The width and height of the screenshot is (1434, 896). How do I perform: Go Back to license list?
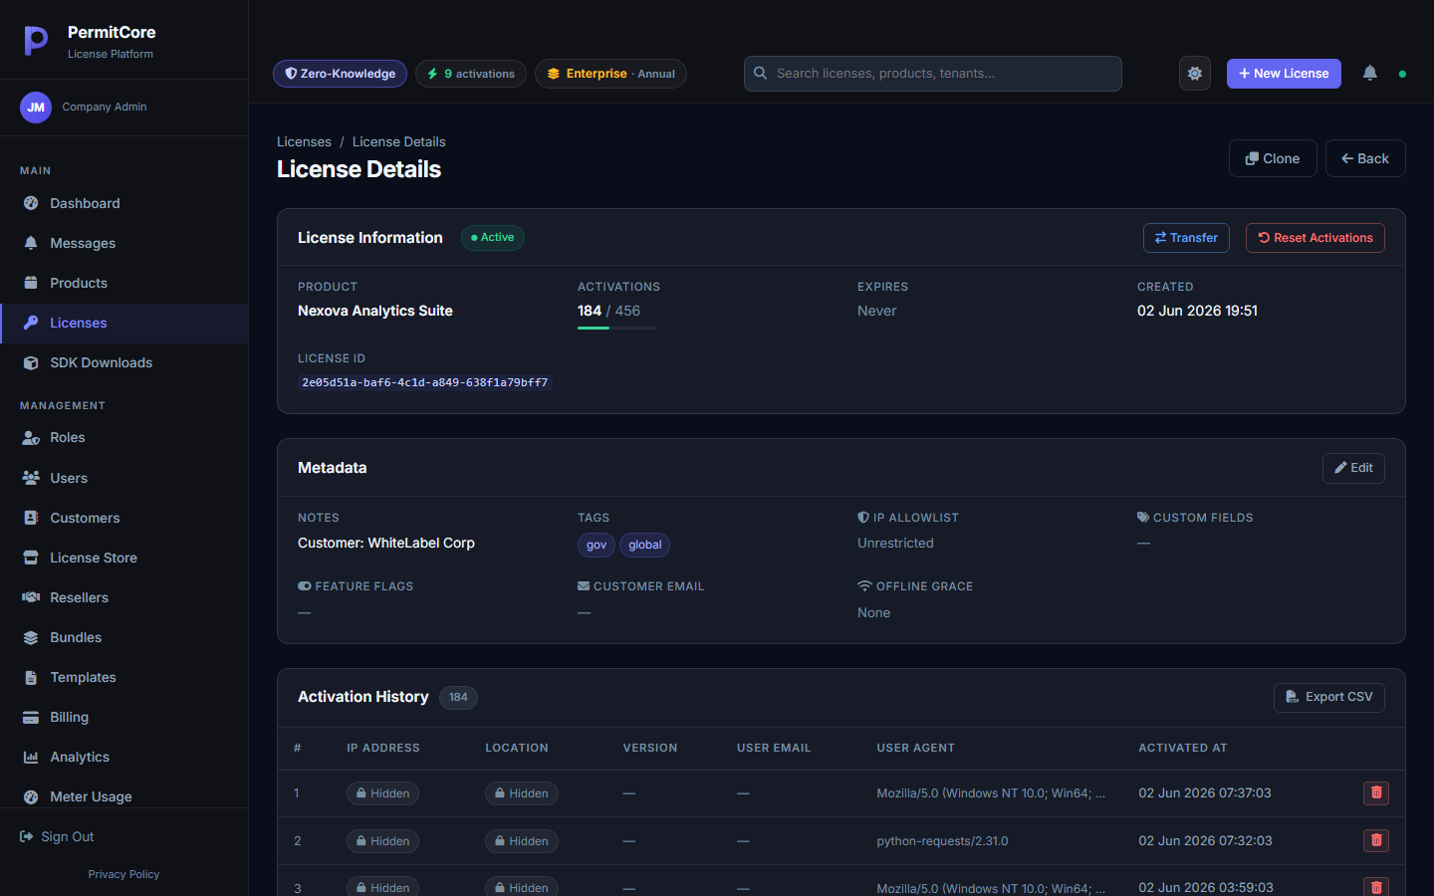click(x=1365, y=158)
